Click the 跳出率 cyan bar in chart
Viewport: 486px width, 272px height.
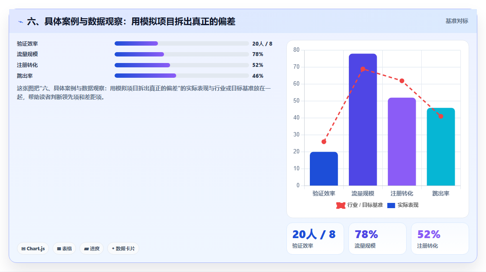point(441,146)
